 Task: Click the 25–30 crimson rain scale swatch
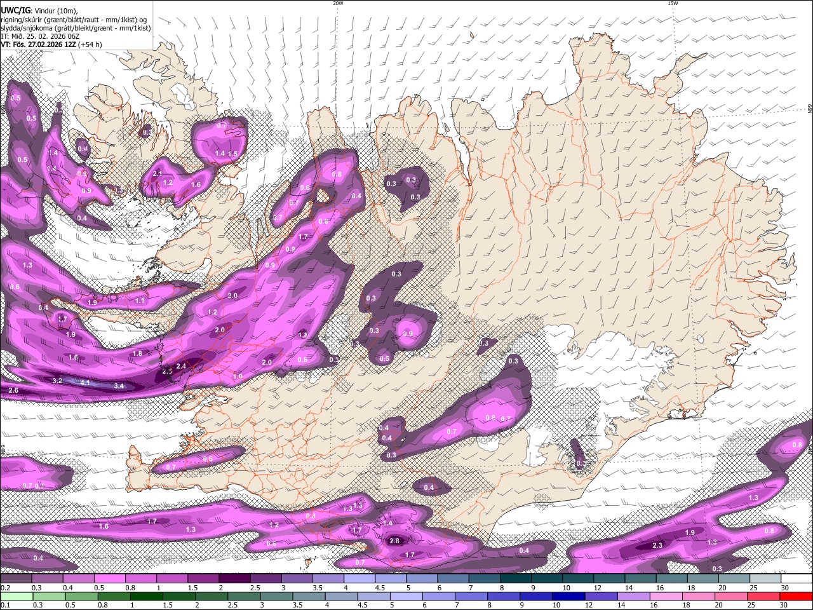[x=764, y=596]
